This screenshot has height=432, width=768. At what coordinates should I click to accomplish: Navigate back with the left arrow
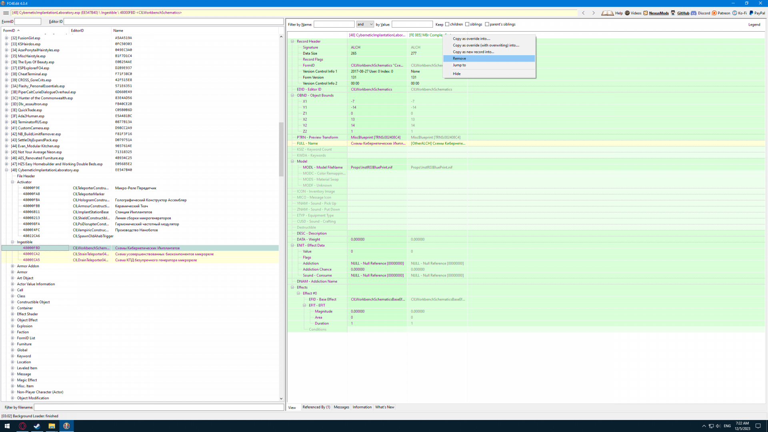tap(583, 13)
